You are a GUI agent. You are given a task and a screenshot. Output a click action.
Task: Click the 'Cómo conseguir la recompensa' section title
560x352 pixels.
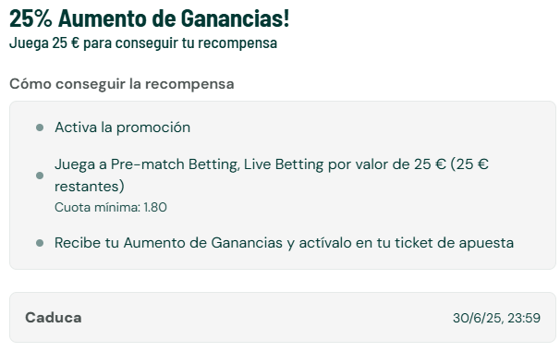(122, 84)
